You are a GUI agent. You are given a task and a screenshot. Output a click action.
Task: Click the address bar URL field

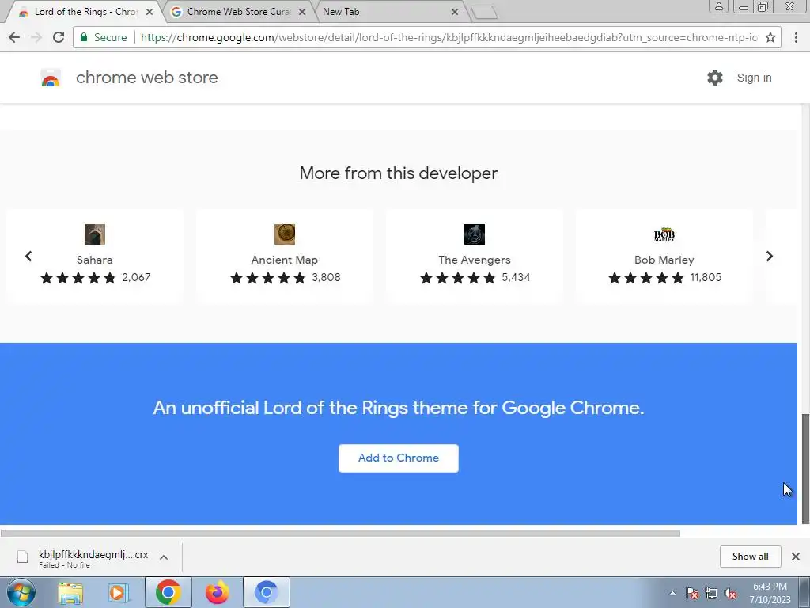click(x=449, y=37)
